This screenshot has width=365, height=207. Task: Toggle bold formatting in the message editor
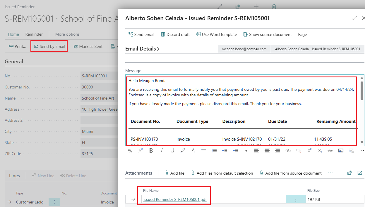tap(151, 150)
